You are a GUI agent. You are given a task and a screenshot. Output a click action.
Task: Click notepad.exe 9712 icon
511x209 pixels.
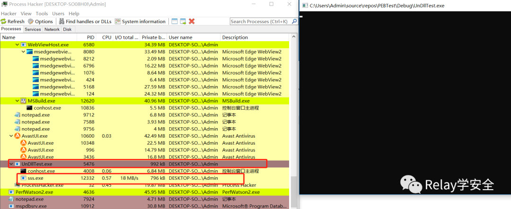(18, 115)
